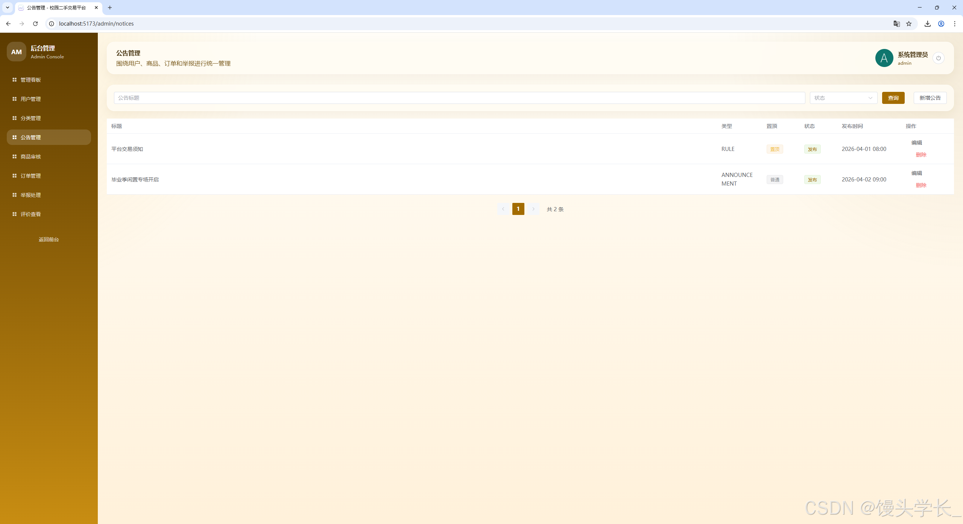Open browser downloads icon
Screen dimensions: 963x524
coord(928,24)
